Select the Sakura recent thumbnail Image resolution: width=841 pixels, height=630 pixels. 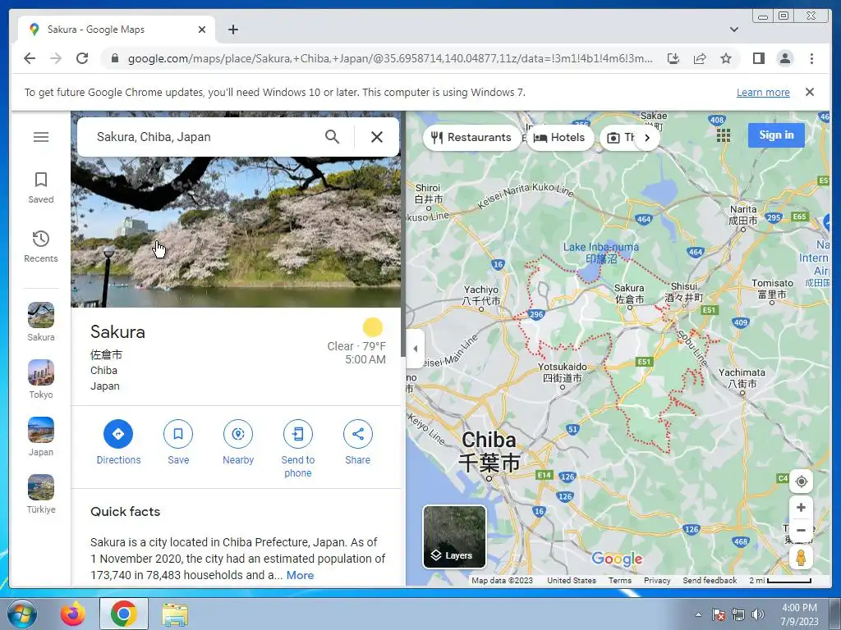pos(41,322)
